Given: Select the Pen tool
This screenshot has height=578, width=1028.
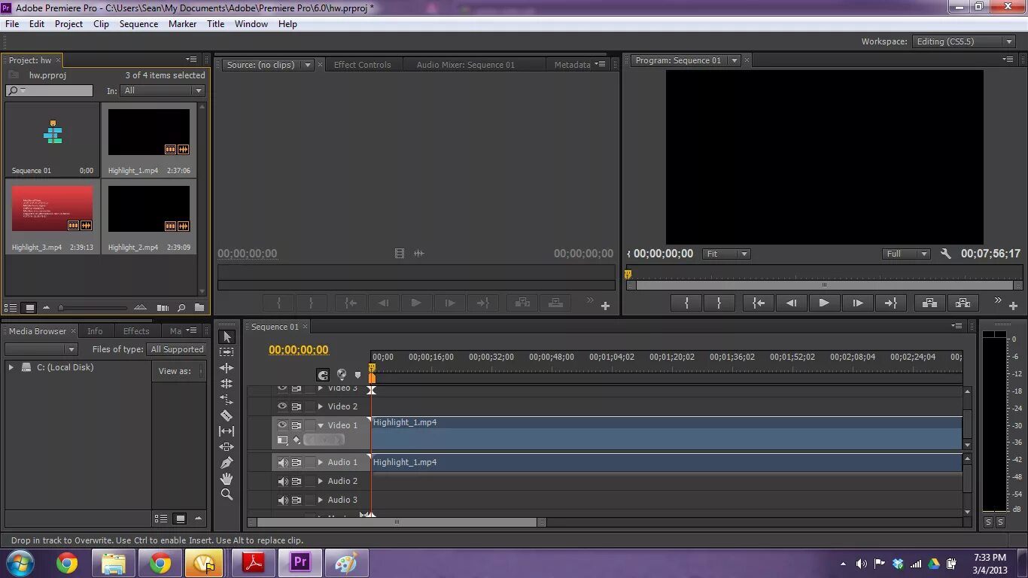Looking at the screenshot, I should point(227,463).
